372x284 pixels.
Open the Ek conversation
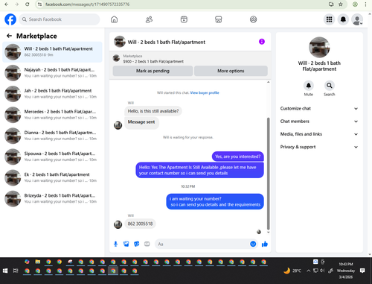click(x=52, y=177)
